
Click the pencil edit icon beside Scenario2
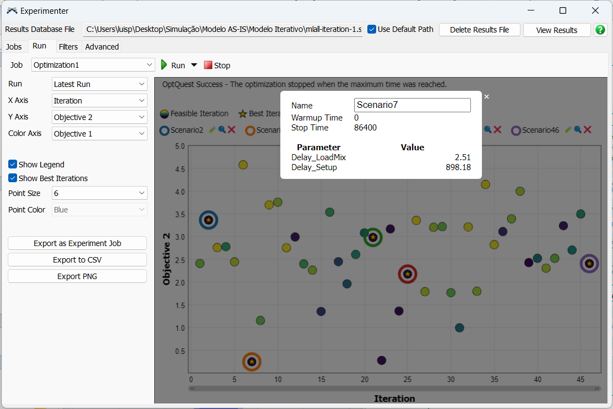click(213, 130)
